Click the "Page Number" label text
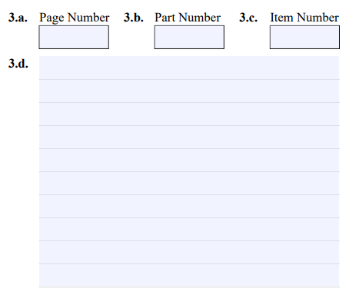Image resolution: width=359 pixels, height=301 pixels. pos(75,18)
